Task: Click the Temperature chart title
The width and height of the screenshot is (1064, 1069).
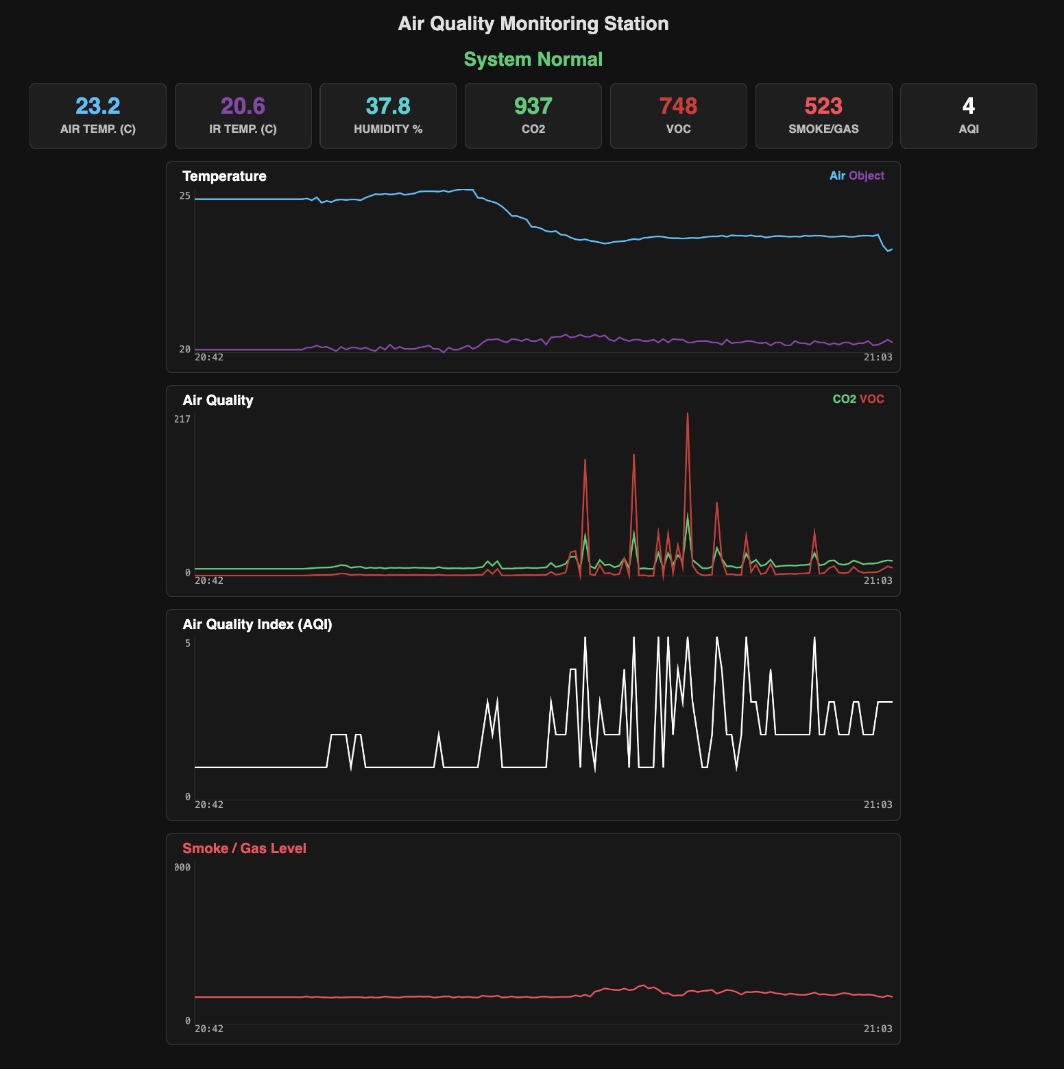Action: (x=224, y=176)
